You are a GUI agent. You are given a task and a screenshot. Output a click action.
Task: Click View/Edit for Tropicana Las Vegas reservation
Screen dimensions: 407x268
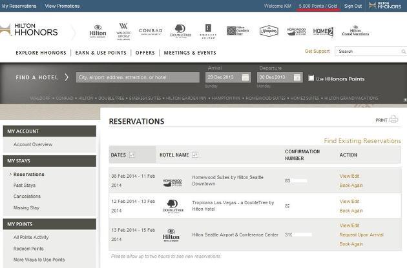(x=350, y=202)
